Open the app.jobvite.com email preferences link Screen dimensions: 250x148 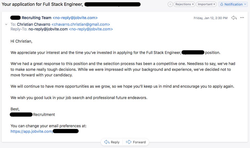tap(31, 131)
